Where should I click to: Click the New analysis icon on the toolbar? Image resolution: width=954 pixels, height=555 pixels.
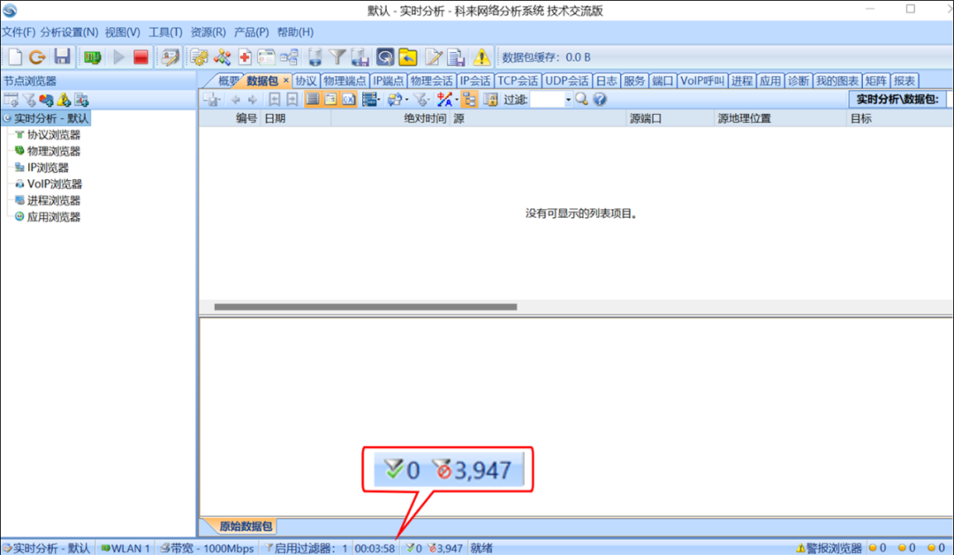pyautogui.click(x=13, y=56)
